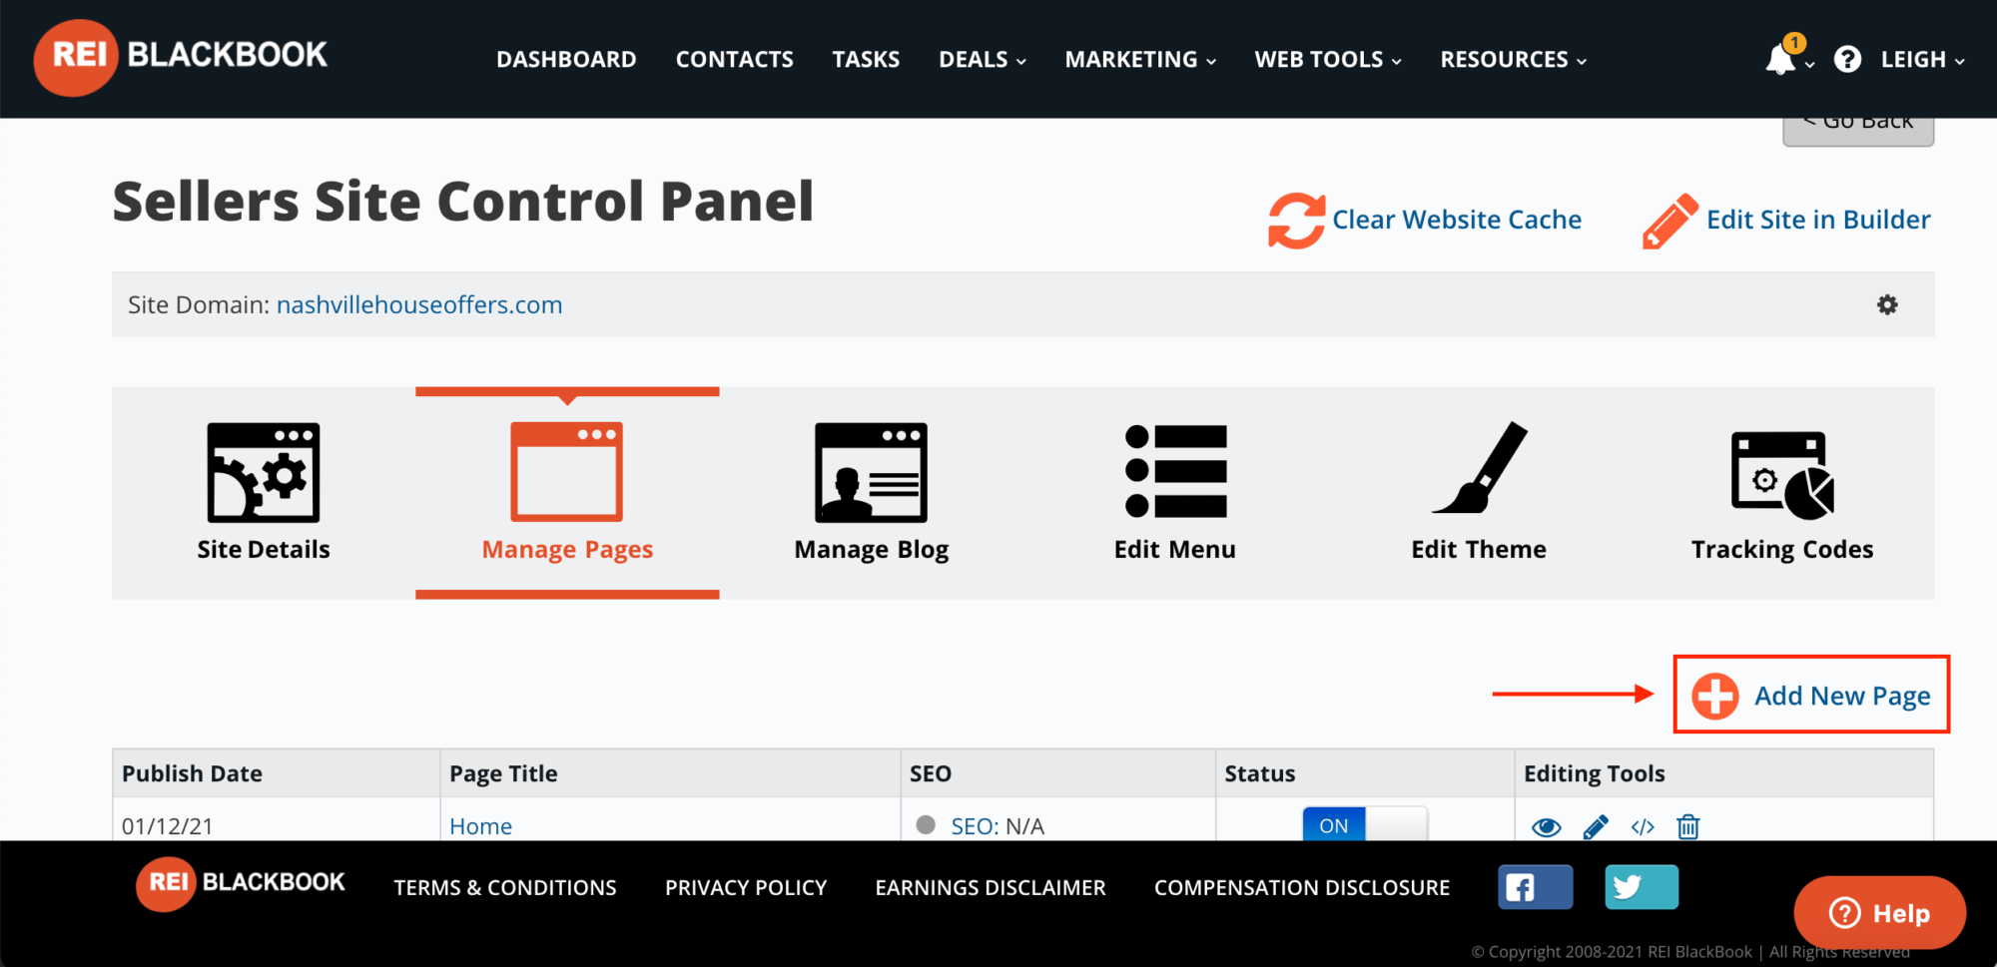
Task: Click the Edit Theme paintbrush icon
Action: (x=1479, y=467)
